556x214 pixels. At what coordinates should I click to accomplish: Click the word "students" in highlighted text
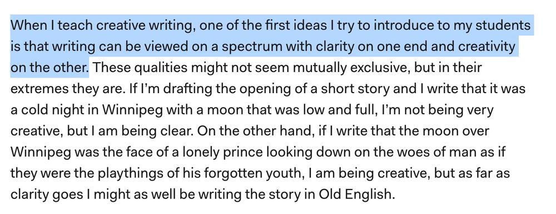click(508, 26)
